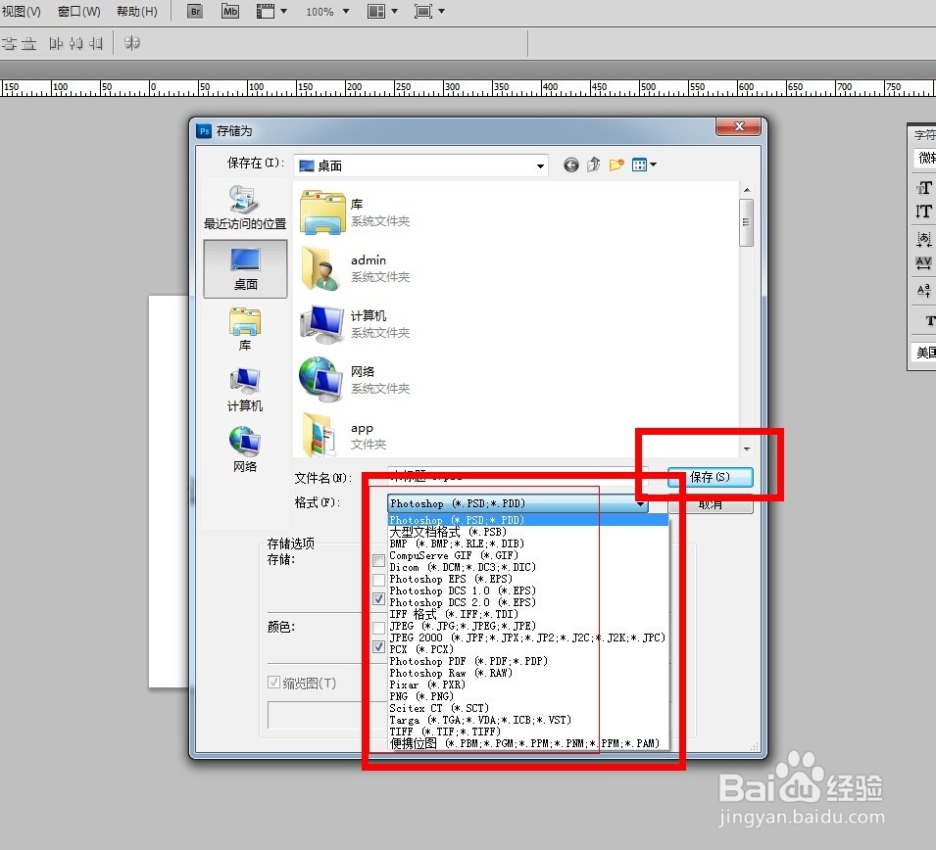
Task: Choose BMP format option
Action: (527, 543)
